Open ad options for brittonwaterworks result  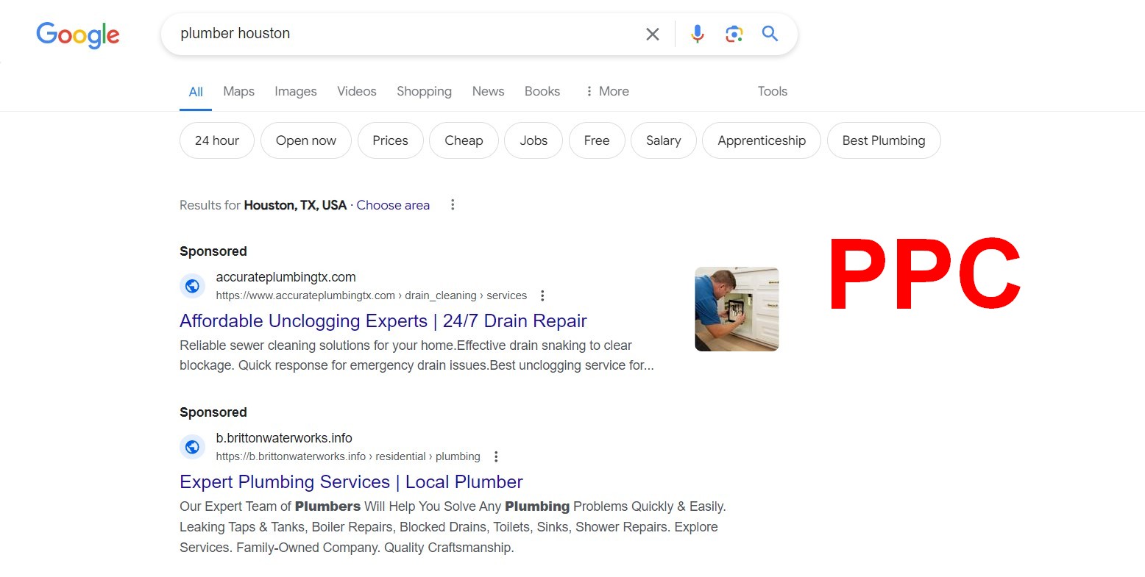tap(496, 456)
